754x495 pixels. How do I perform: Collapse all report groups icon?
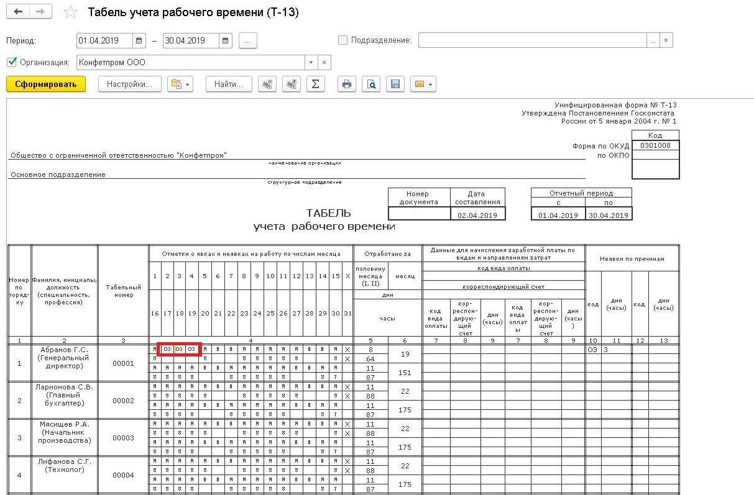pyautogui.click(x=268, y=84)
